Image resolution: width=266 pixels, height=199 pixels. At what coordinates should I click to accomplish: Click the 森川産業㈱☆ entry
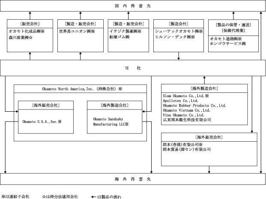click(21, 38)
